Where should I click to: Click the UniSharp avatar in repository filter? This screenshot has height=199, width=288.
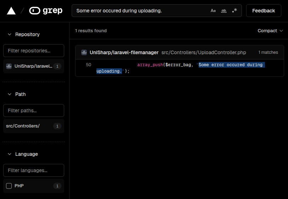coord(9,66)
